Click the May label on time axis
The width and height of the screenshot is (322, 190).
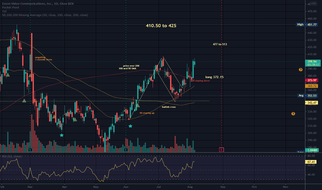[x=96, y=187]
